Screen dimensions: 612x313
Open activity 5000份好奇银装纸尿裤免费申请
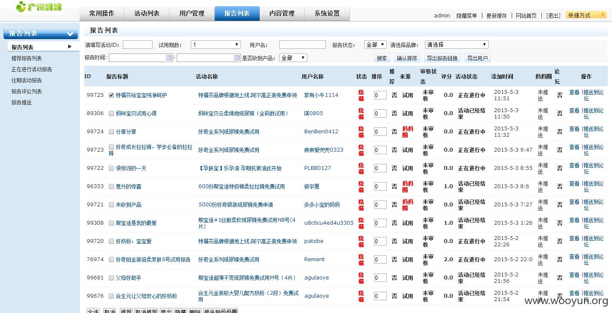click(x=236, y=205)
